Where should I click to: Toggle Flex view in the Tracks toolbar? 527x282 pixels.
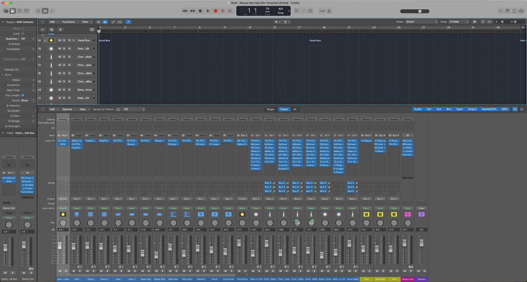120,22
